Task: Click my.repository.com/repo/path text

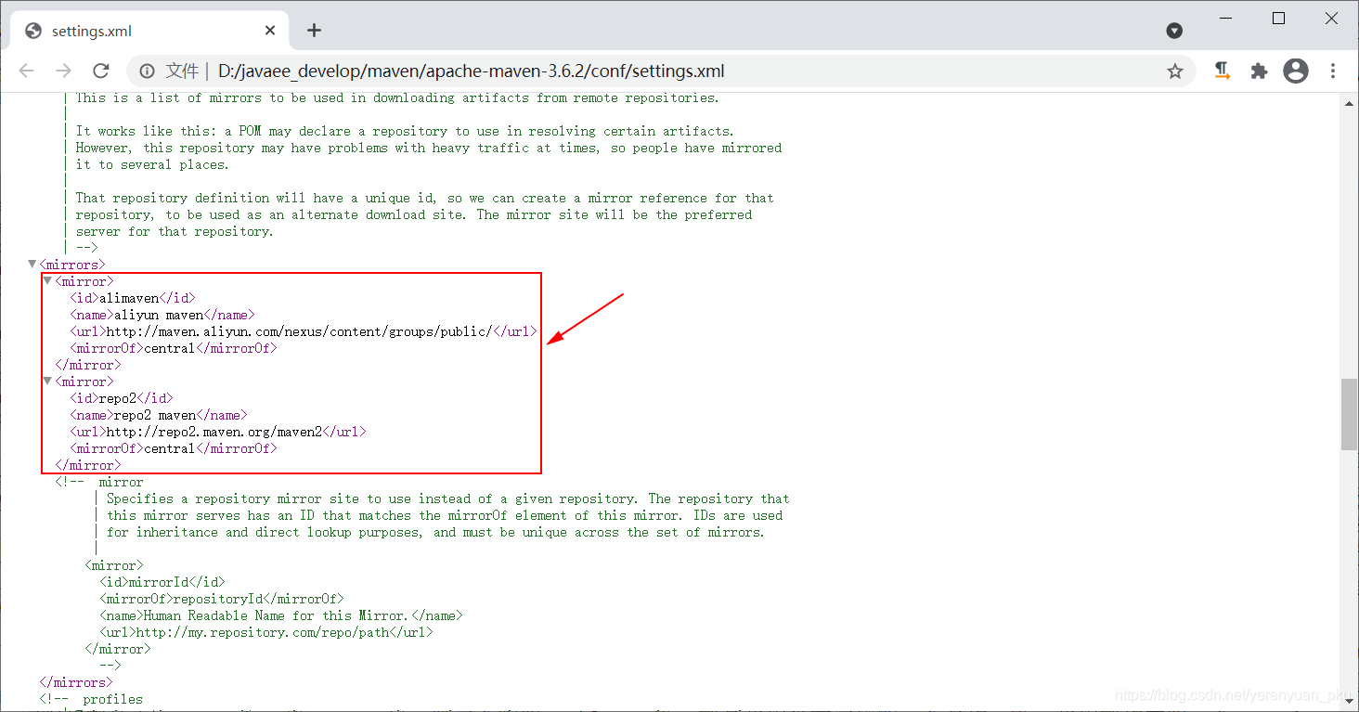Action: coord(263,632)
